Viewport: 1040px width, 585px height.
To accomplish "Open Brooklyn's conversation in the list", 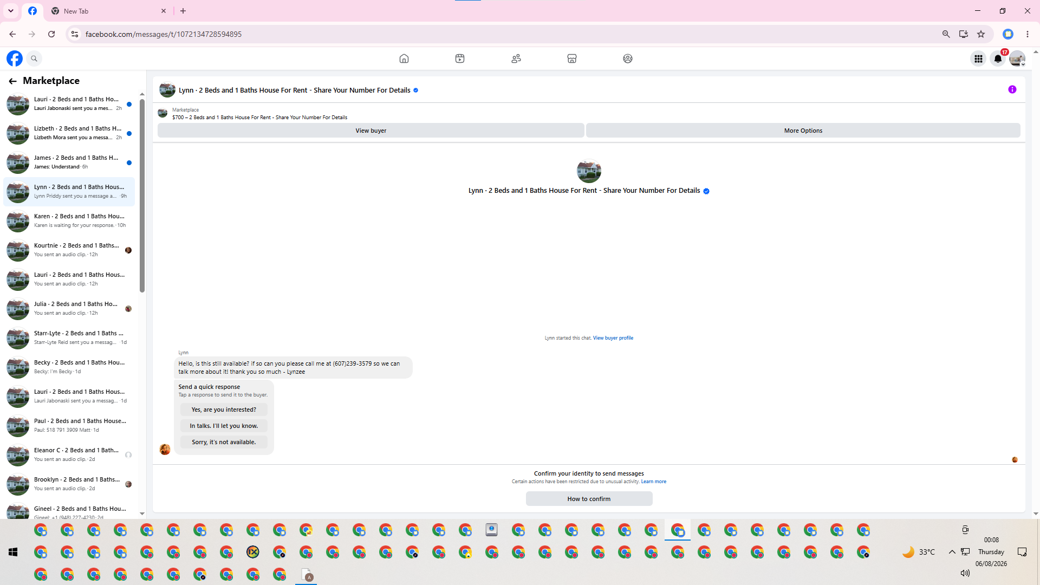I will coord(69,484).
